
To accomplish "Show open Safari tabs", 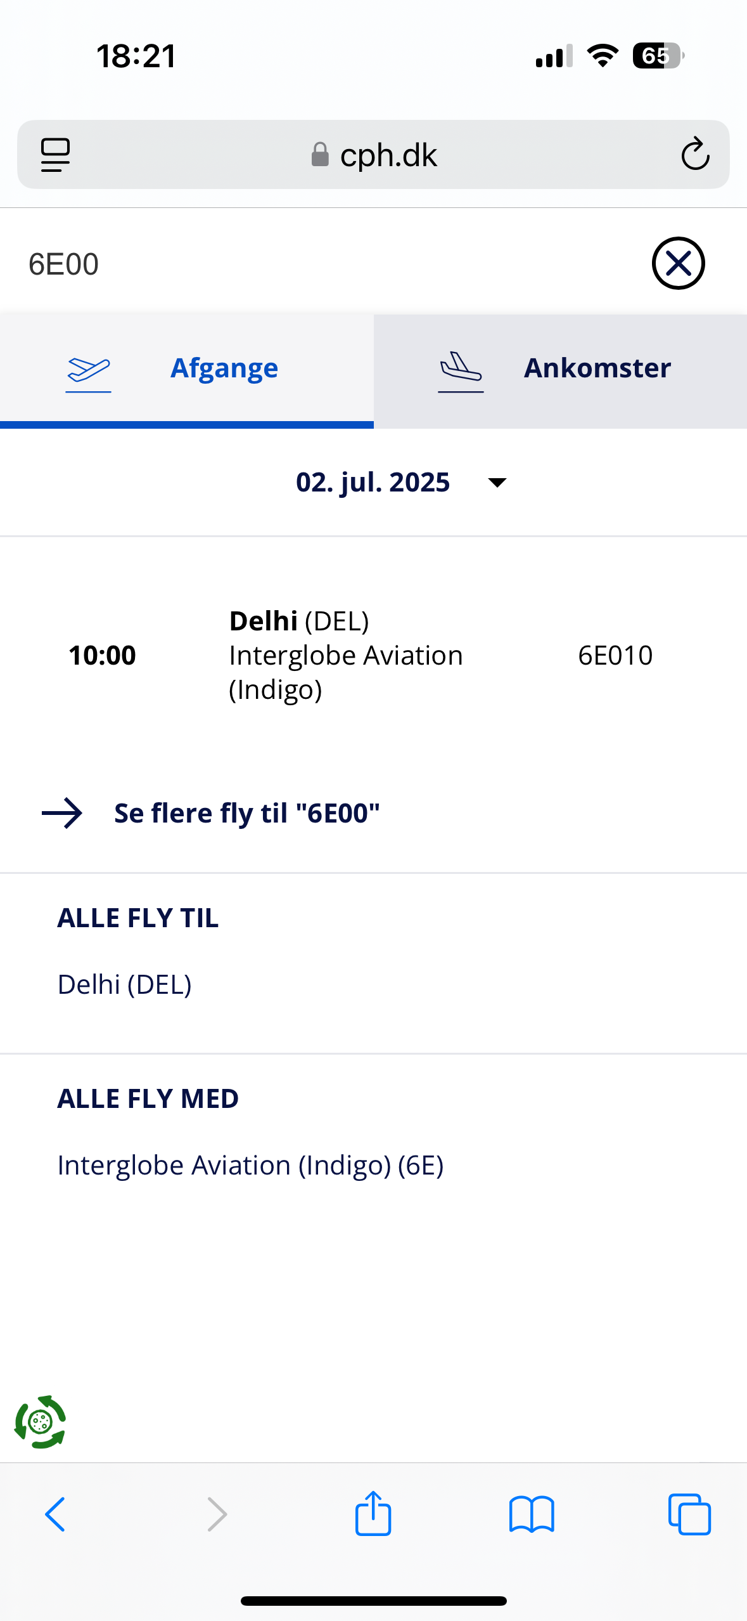I will click(689, 1514).
